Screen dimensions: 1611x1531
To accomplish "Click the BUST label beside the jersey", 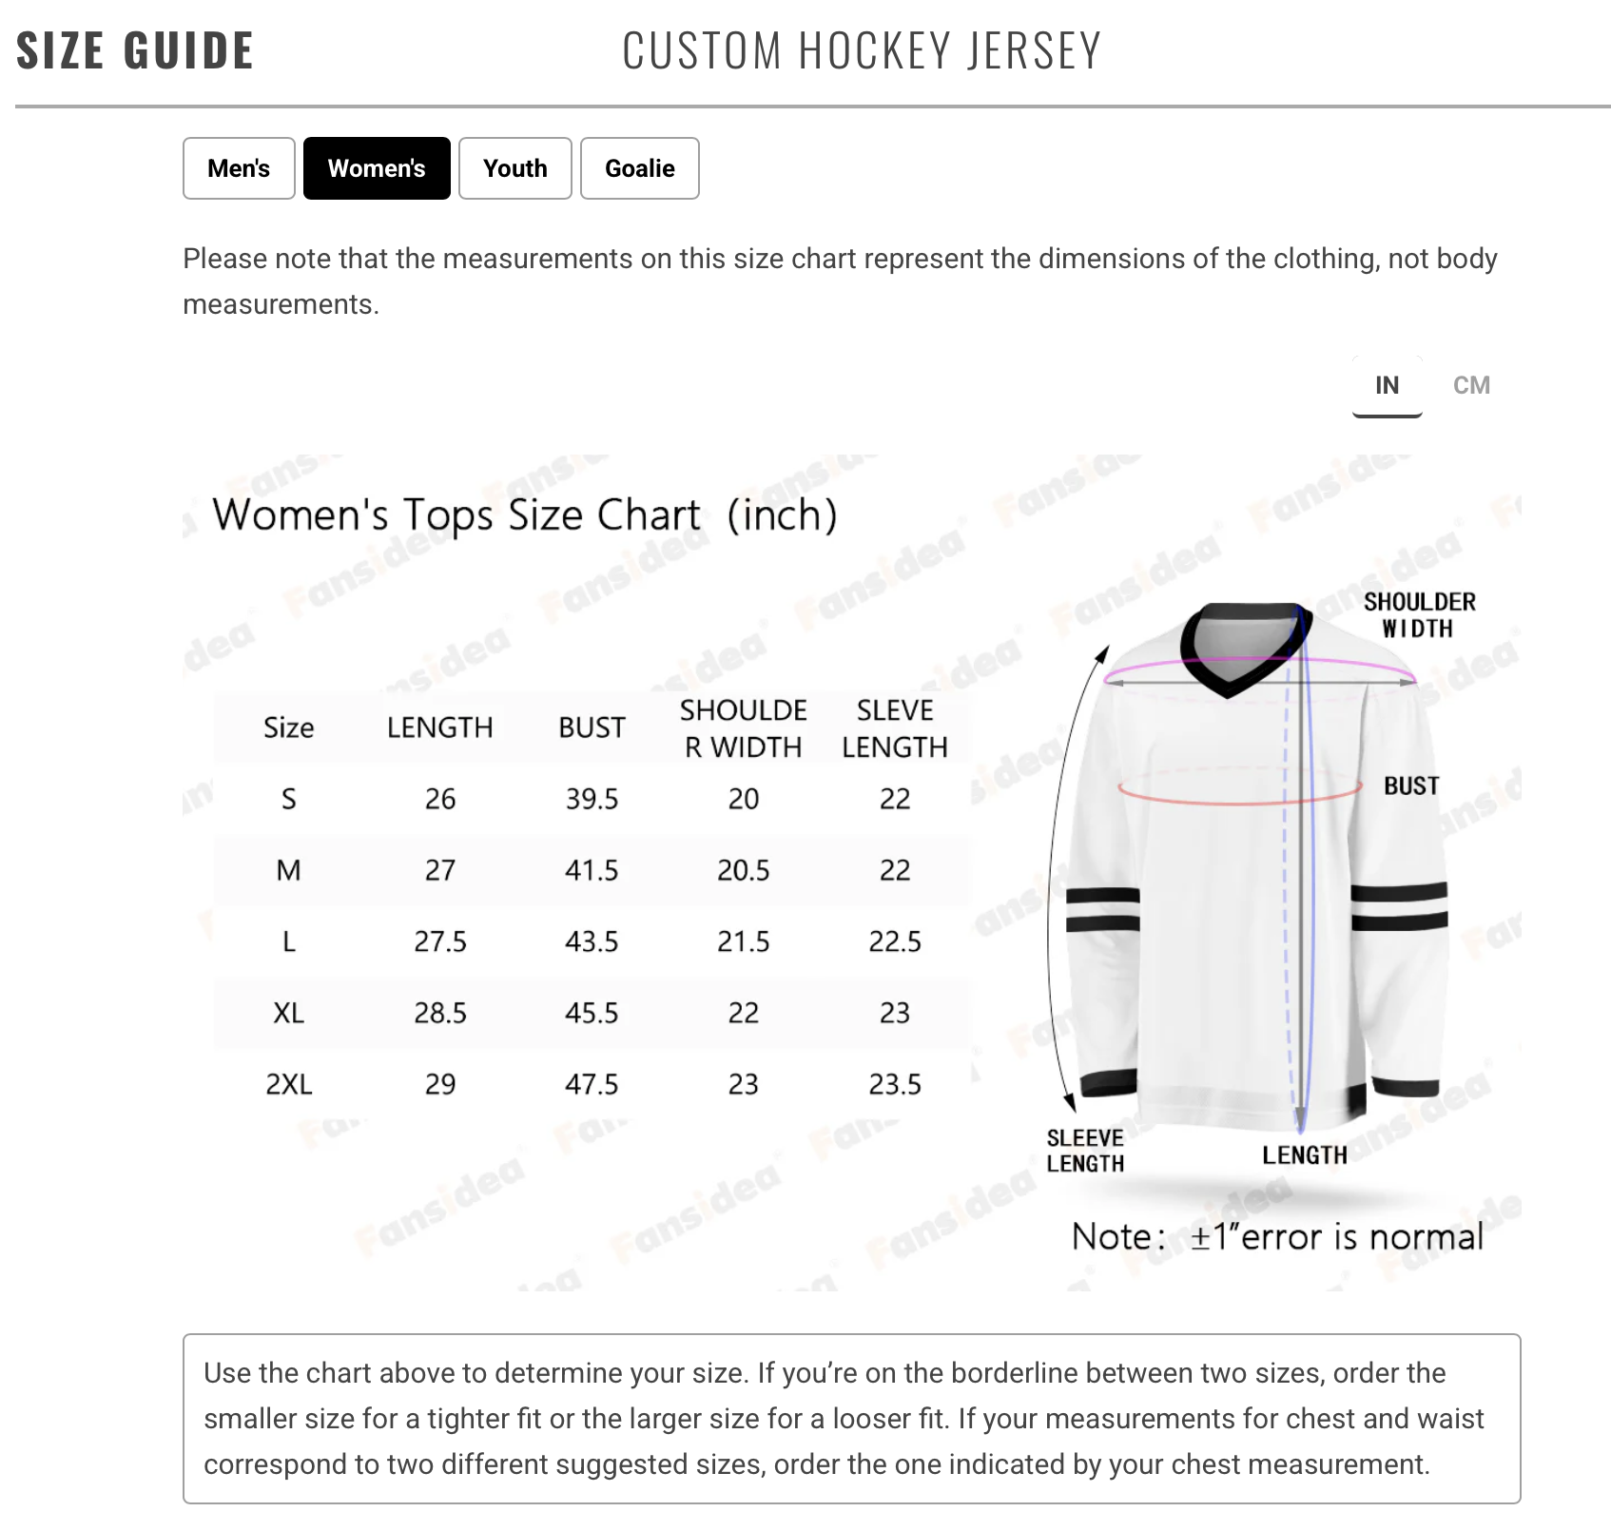I will point(1411,785).
